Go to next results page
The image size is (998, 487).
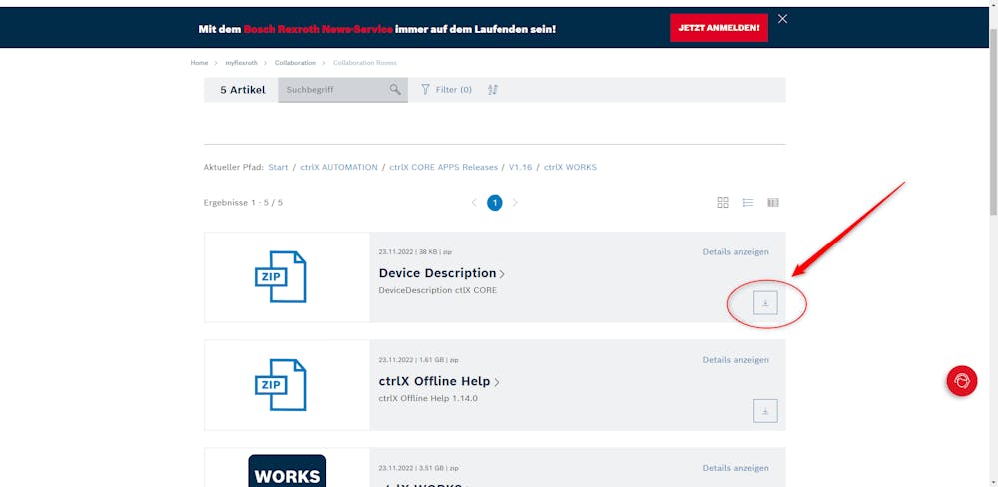515,203
